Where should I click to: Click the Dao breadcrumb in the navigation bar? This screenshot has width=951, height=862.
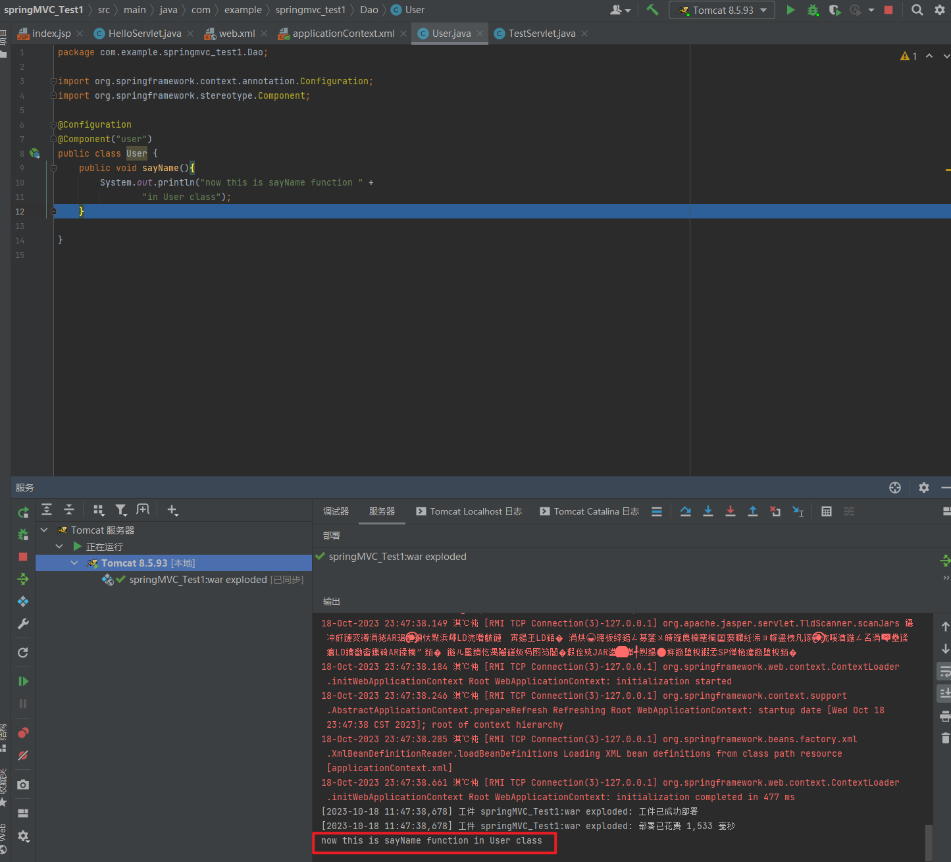[x=369, y=10]
